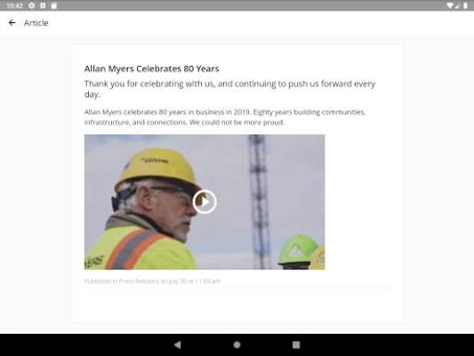
Task: Tap the SD card status icon
Action: pos(54,5)
